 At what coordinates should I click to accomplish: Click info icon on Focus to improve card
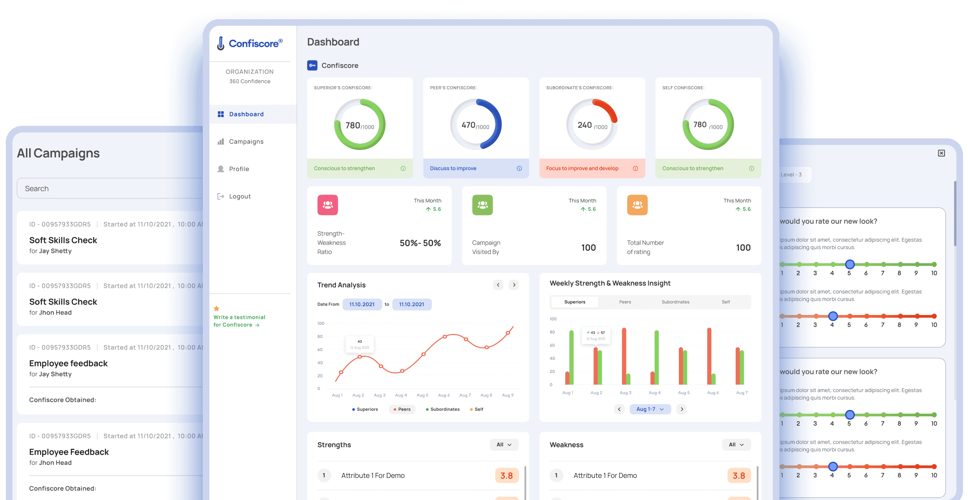[635, 168]
